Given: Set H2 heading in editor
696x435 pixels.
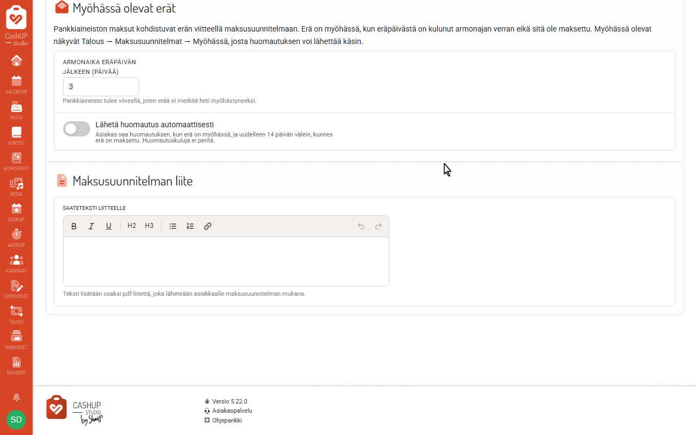Looking at the screenshot, I should pyautogui.click(x=132, y=226).
